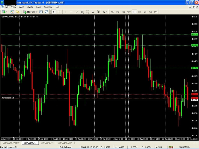The height and width of the screenshot is (149, 199).
Task: Click the 10836/3 kb traffic indicator
Action: 184,147
